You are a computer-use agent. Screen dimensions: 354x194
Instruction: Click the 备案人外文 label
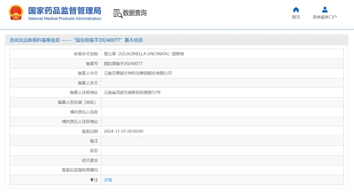coord(88,83)
